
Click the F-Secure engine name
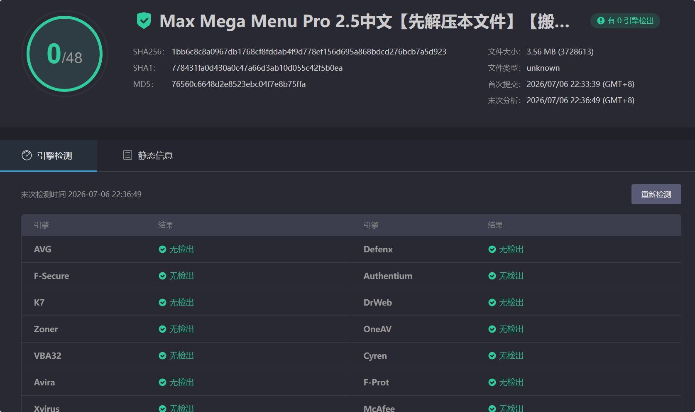tap(51, 276)
